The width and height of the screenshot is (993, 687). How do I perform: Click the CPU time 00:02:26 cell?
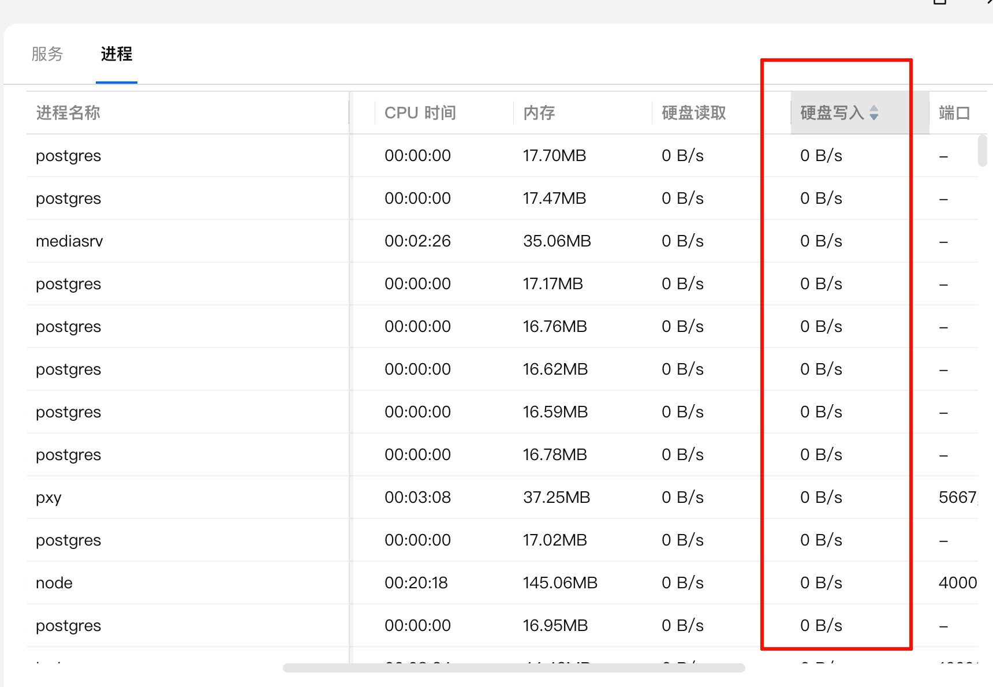(x=417, y=241)
